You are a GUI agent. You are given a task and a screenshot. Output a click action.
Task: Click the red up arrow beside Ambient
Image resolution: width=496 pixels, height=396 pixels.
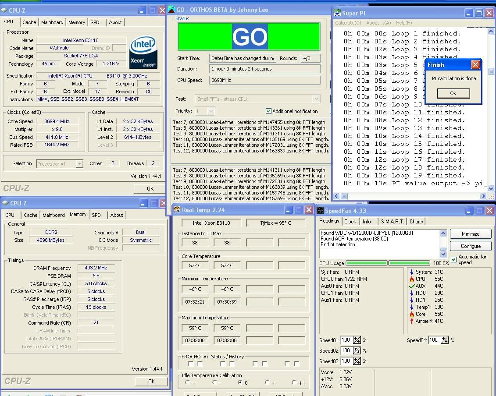411,321
